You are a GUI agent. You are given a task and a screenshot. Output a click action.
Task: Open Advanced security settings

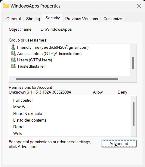(x=119, y=144)
